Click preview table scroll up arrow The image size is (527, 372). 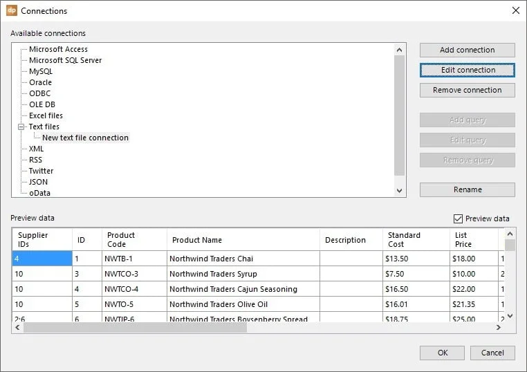[x=510, y=234]
